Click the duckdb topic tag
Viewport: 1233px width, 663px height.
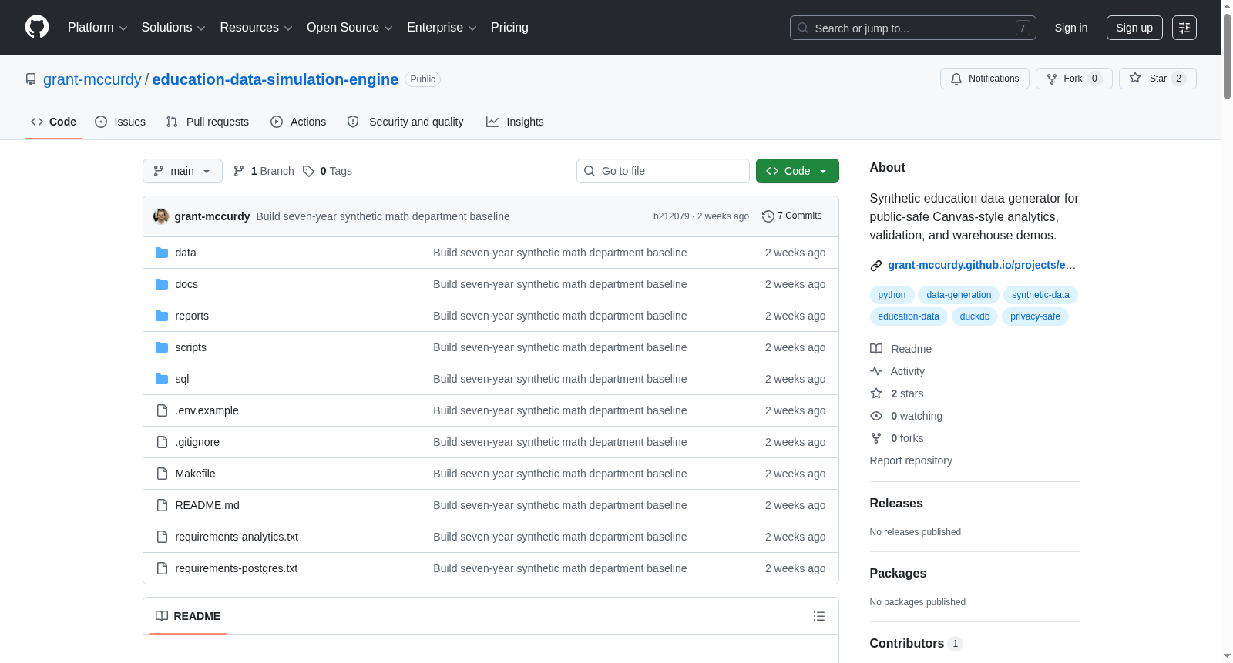coord(975,316)
